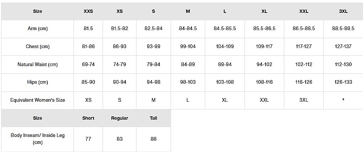This screenshot has height=152, width=363.
Task: Select the Chest (cm) row label
Action: 38,47
